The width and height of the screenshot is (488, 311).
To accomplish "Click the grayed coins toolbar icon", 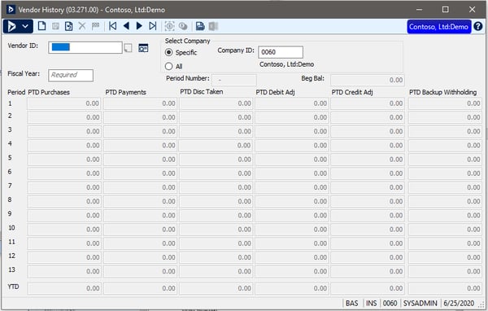I will click(x=183, y=26).
